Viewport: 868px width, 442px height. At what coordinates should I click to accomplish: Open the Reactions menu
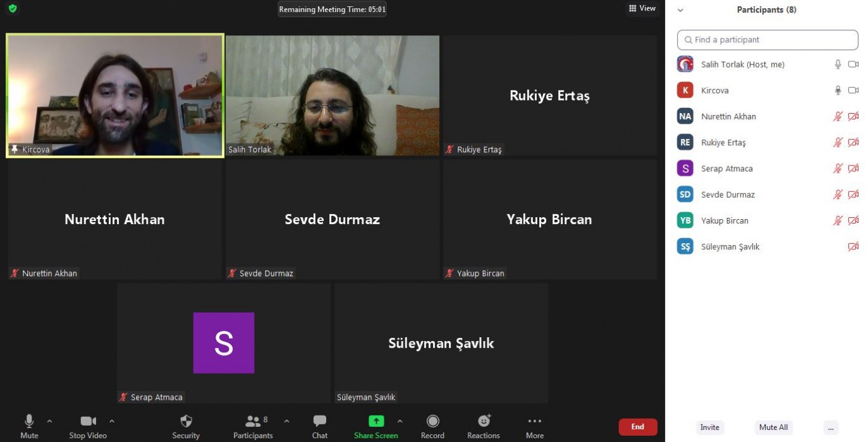[484, 427]
